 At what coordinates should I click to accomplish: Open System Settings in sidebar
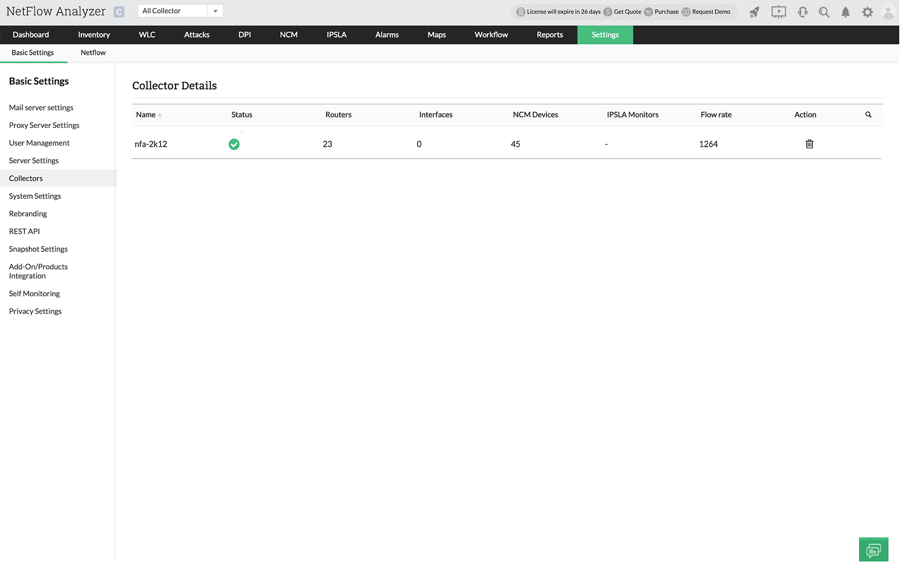35,196
